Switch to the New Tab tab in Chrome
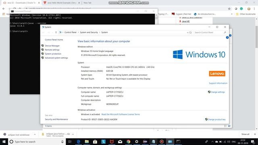This screenshot has width=258, height=145. [x=87, y=3]
